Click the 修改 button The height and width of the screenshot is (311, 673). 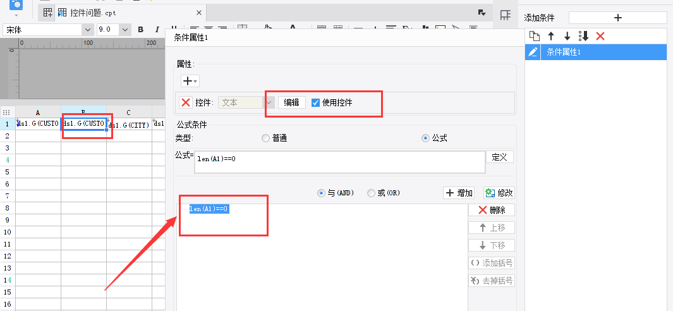(499, 193)
